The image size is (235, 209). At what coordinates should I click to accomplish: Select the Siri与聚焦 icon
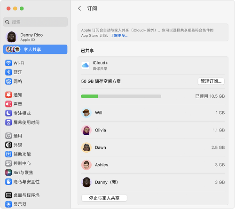8,172
